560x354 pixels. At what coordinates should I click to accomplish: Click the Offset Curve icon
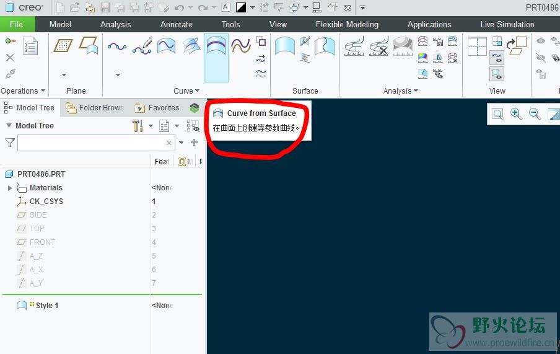coord(241,46)
